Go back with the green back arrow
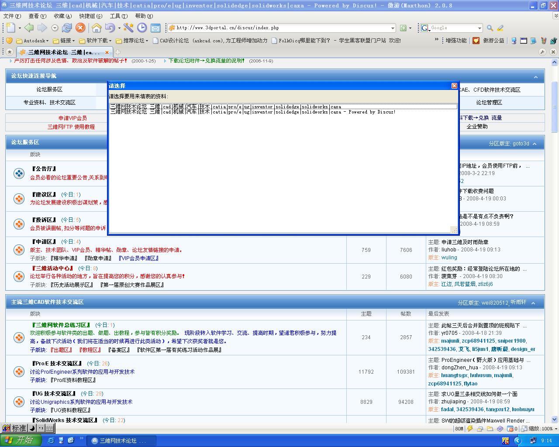This screenshot has width=559, height=447. tap(29, 28)
